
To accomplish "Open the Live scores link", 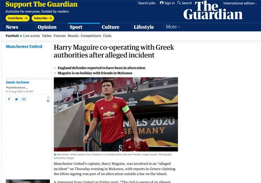I will tap(31, 36).
